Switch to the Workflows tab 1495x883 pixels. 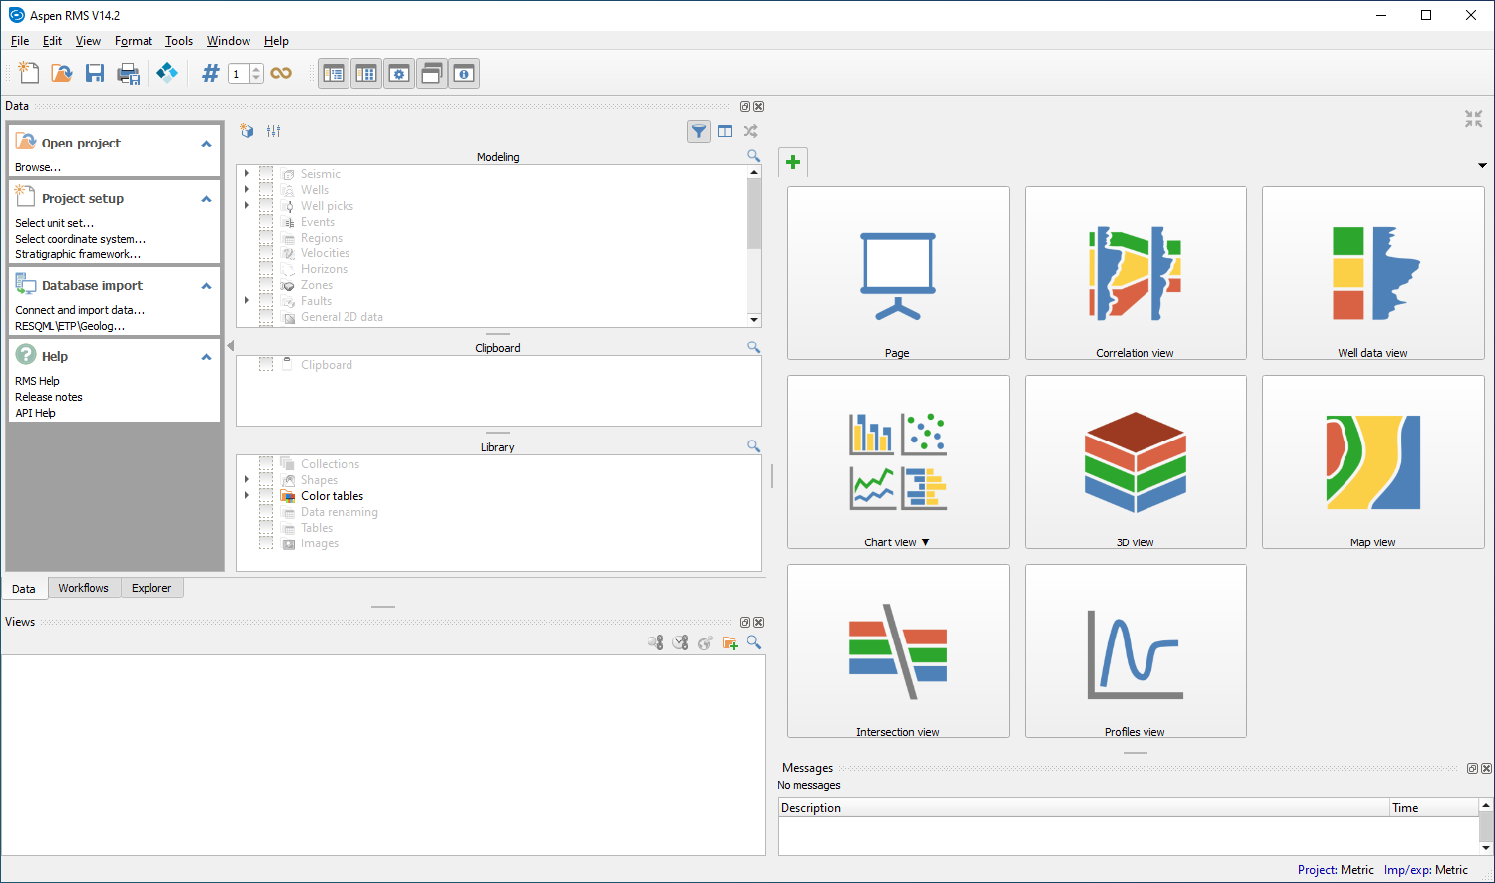coord(83,588)
